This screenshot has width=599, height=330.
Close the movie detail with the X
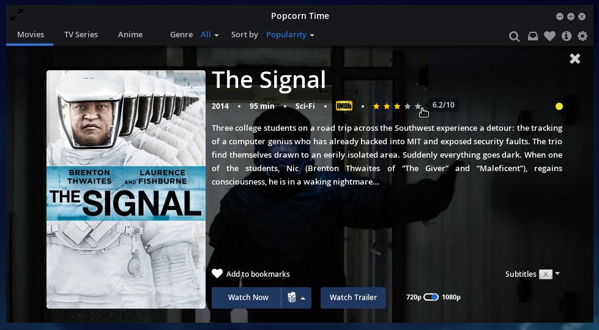click(575, 59)
